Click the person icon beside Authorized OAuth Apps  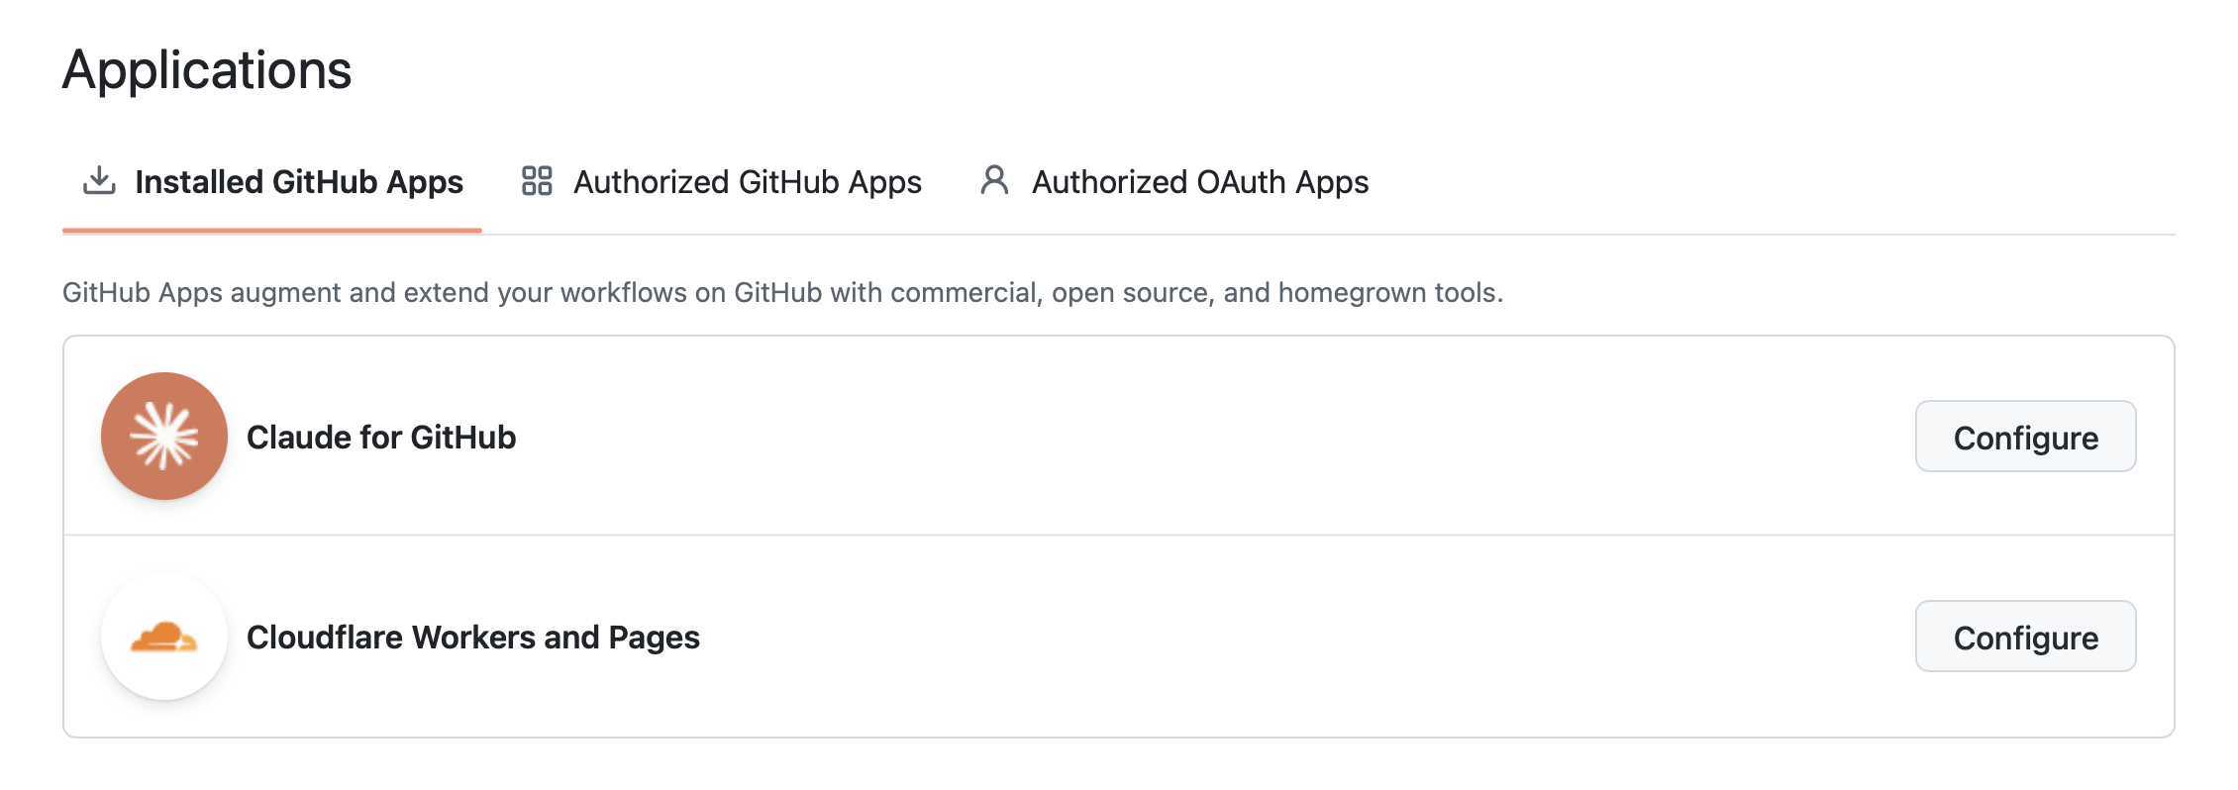994,181
